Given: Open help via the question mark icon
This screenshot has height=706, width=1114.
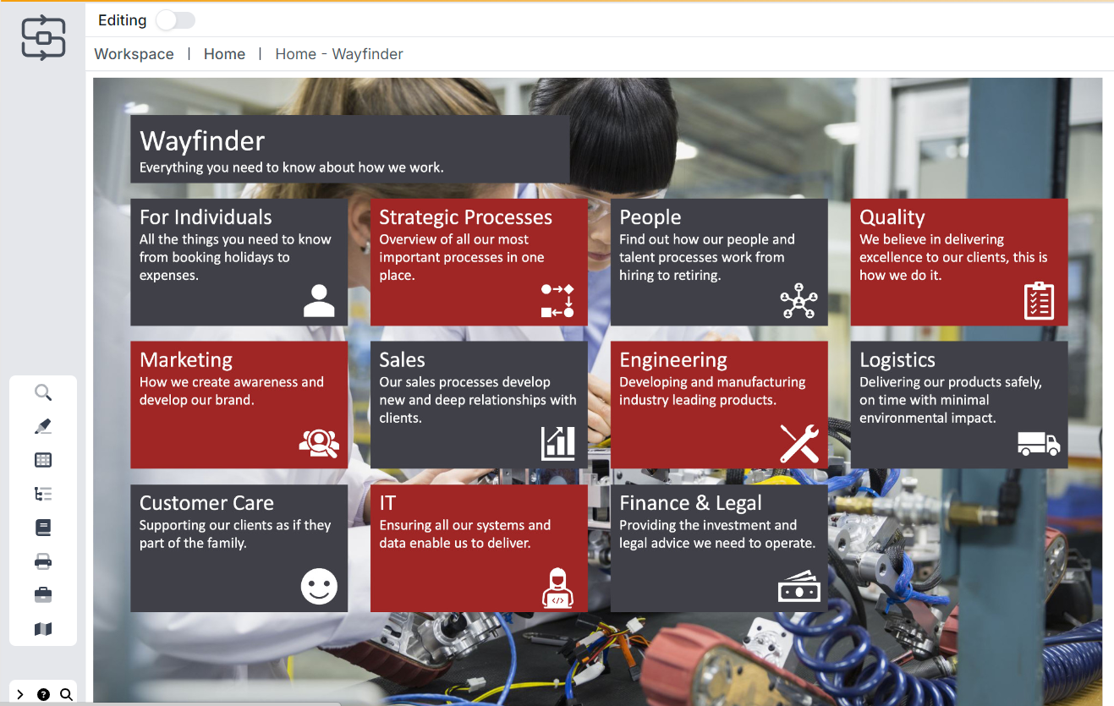Looking at the screenshot, I should click(42, 693).
